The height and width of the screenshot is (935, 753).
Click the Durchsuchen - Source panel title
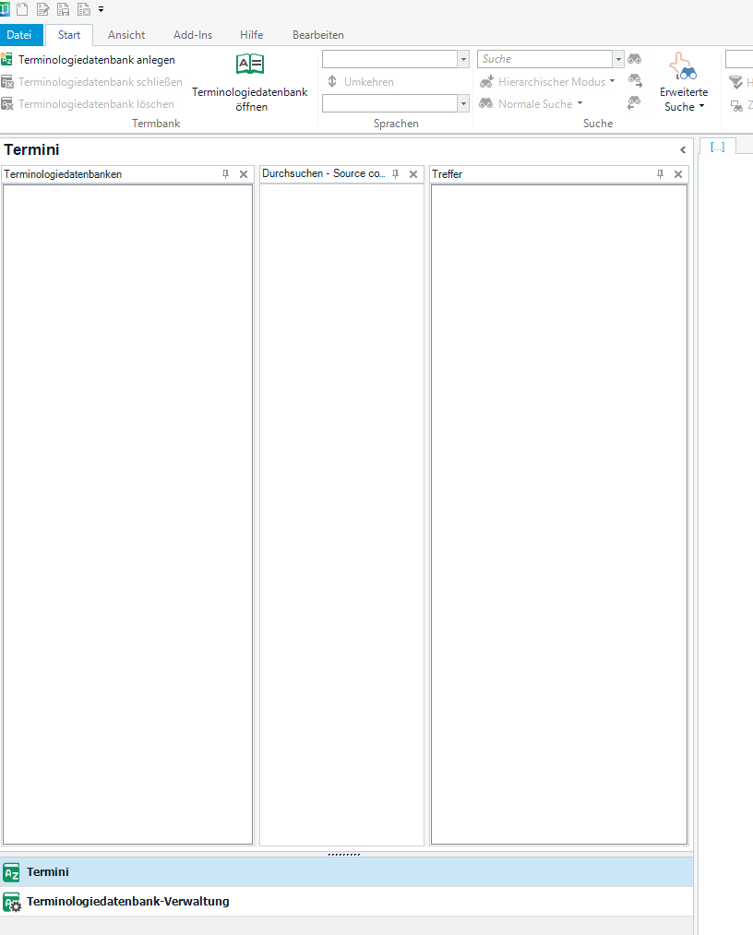coord(323,173)
